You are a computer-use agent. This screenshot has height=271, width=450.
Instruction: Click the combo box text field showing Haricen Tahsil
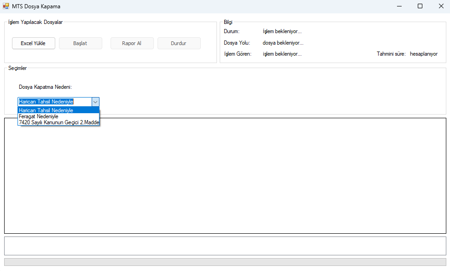tap(54, 102)
